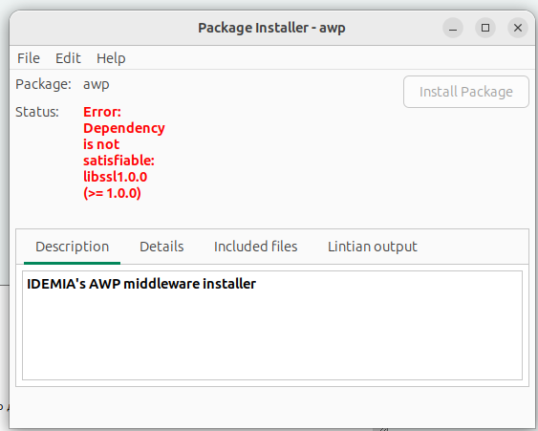Open the File menu

[x=29, y=58]
